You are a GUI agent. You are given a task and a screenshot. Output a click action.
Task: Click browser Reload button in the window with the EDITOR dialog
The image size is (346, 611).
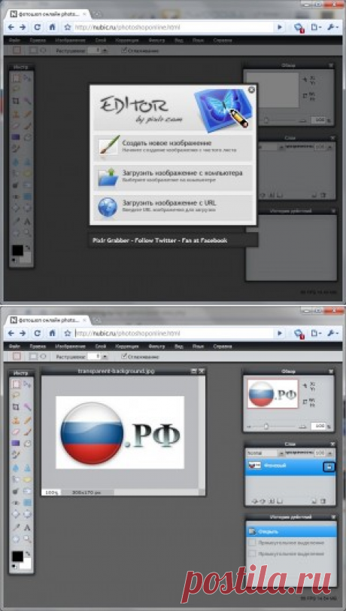pyautogui.click(x=38, y=27)
